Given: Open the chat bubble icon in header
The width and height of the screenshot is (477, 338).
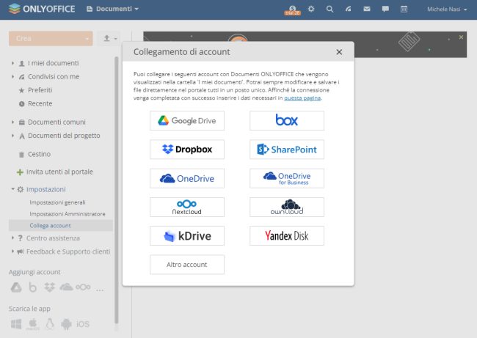Looking at the screenshot, I should coord(385,10).
